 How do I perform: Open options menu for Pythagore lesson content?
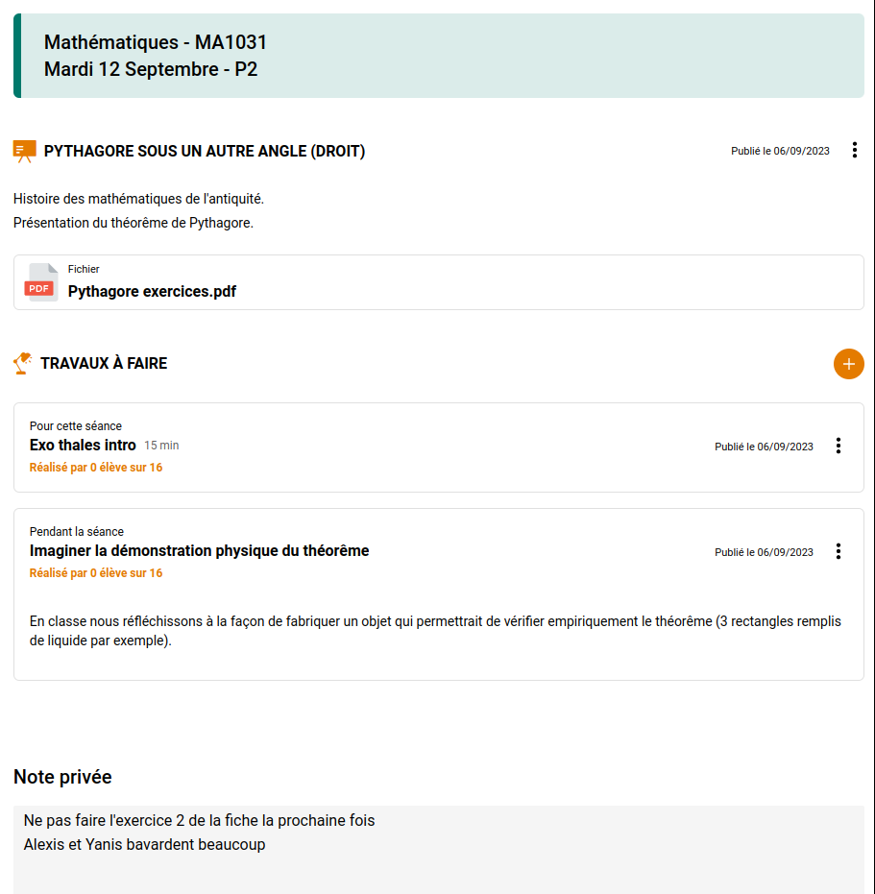point(855,151)
